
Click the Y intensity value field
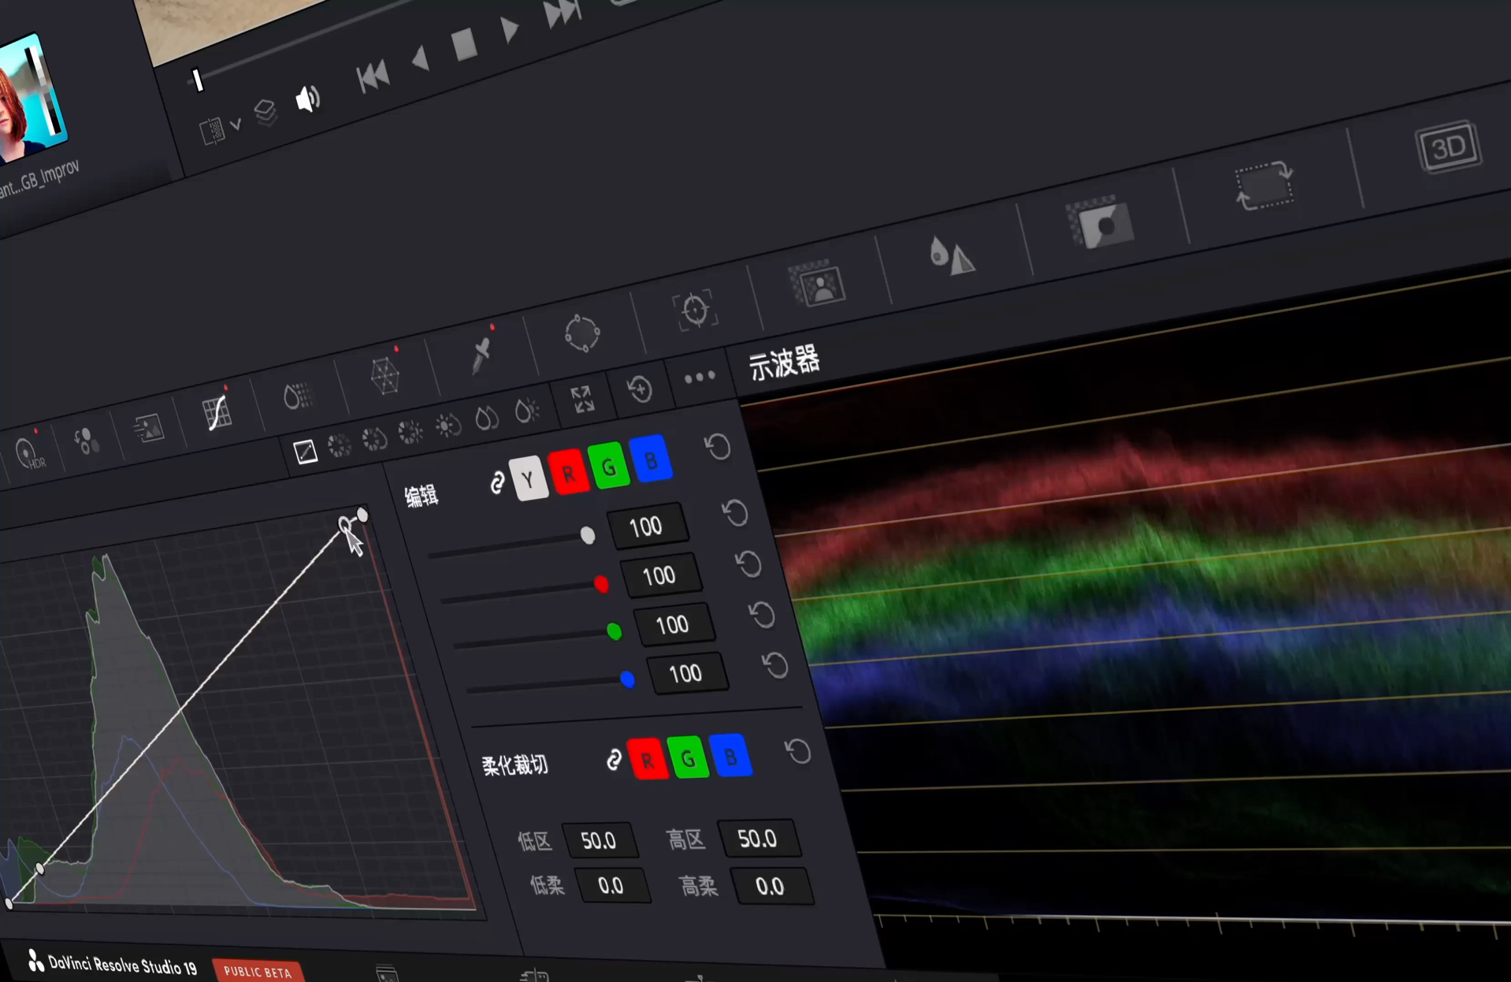click(x=648, y=526)
